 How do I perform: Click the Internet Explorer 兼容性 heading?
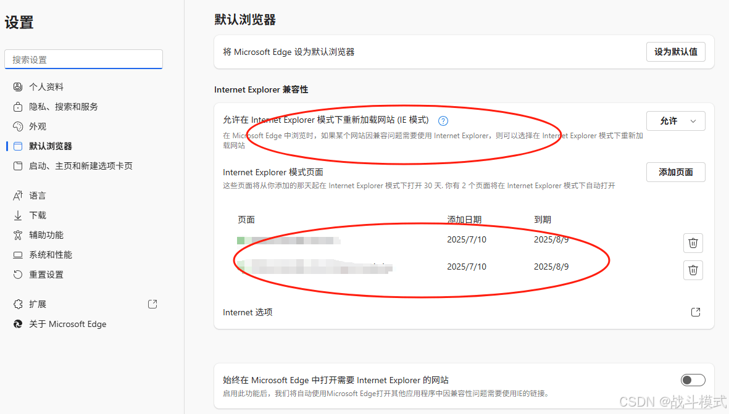coord(261,89)
